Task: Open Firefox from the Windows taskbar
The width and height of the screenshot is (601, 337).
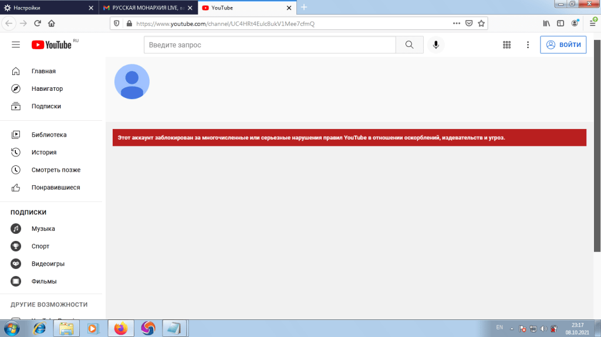Action: click(121, 328)
